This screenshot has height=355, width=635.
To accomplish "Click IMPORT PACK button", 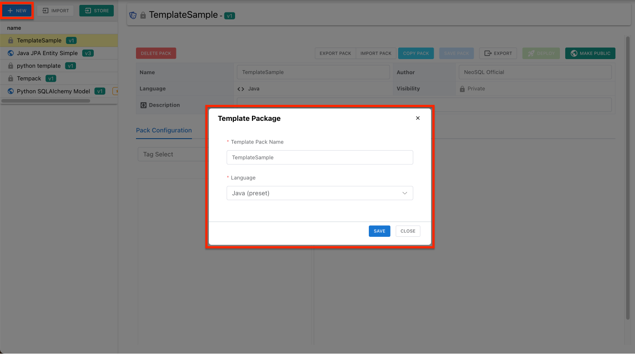I will point(376,53).
